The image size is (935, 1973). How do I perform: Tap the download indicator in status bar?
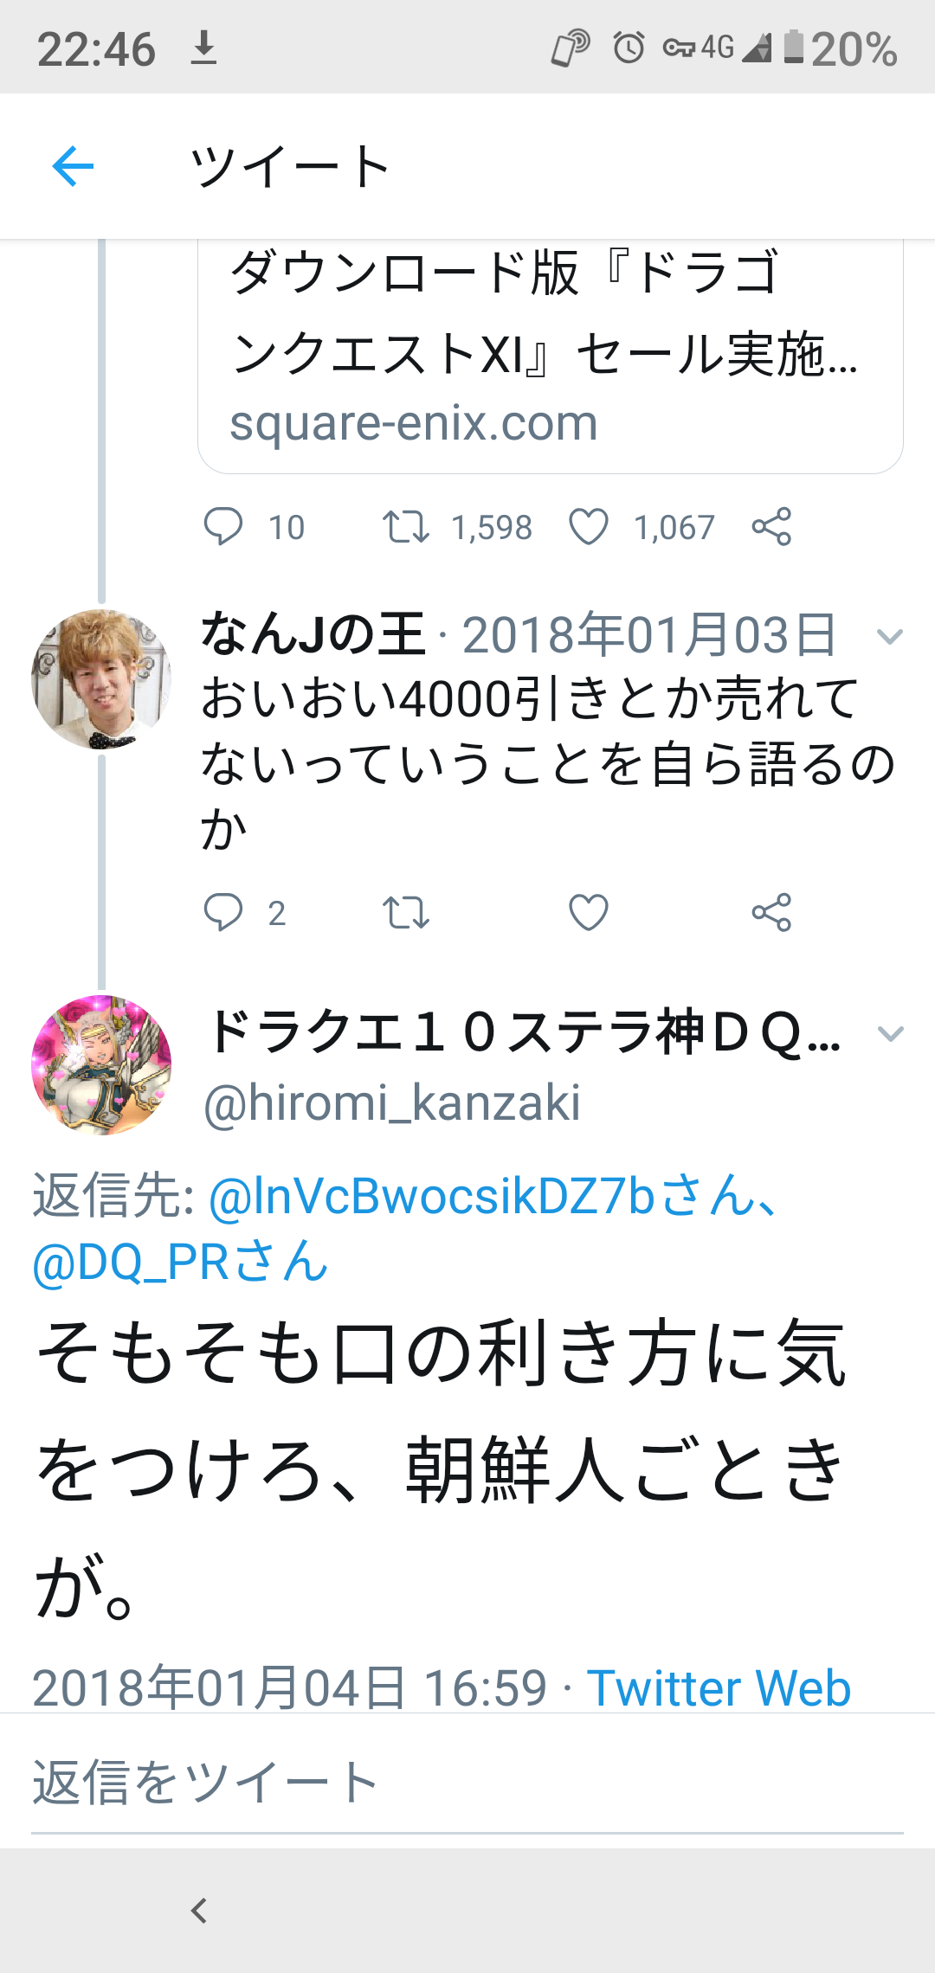(203, 48)
